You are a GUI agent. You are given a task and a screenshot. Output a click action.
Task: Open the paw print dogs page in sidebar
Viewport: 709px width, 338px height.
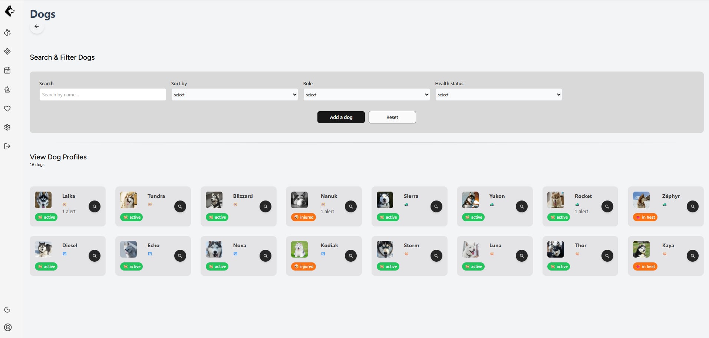coord(7,33)
